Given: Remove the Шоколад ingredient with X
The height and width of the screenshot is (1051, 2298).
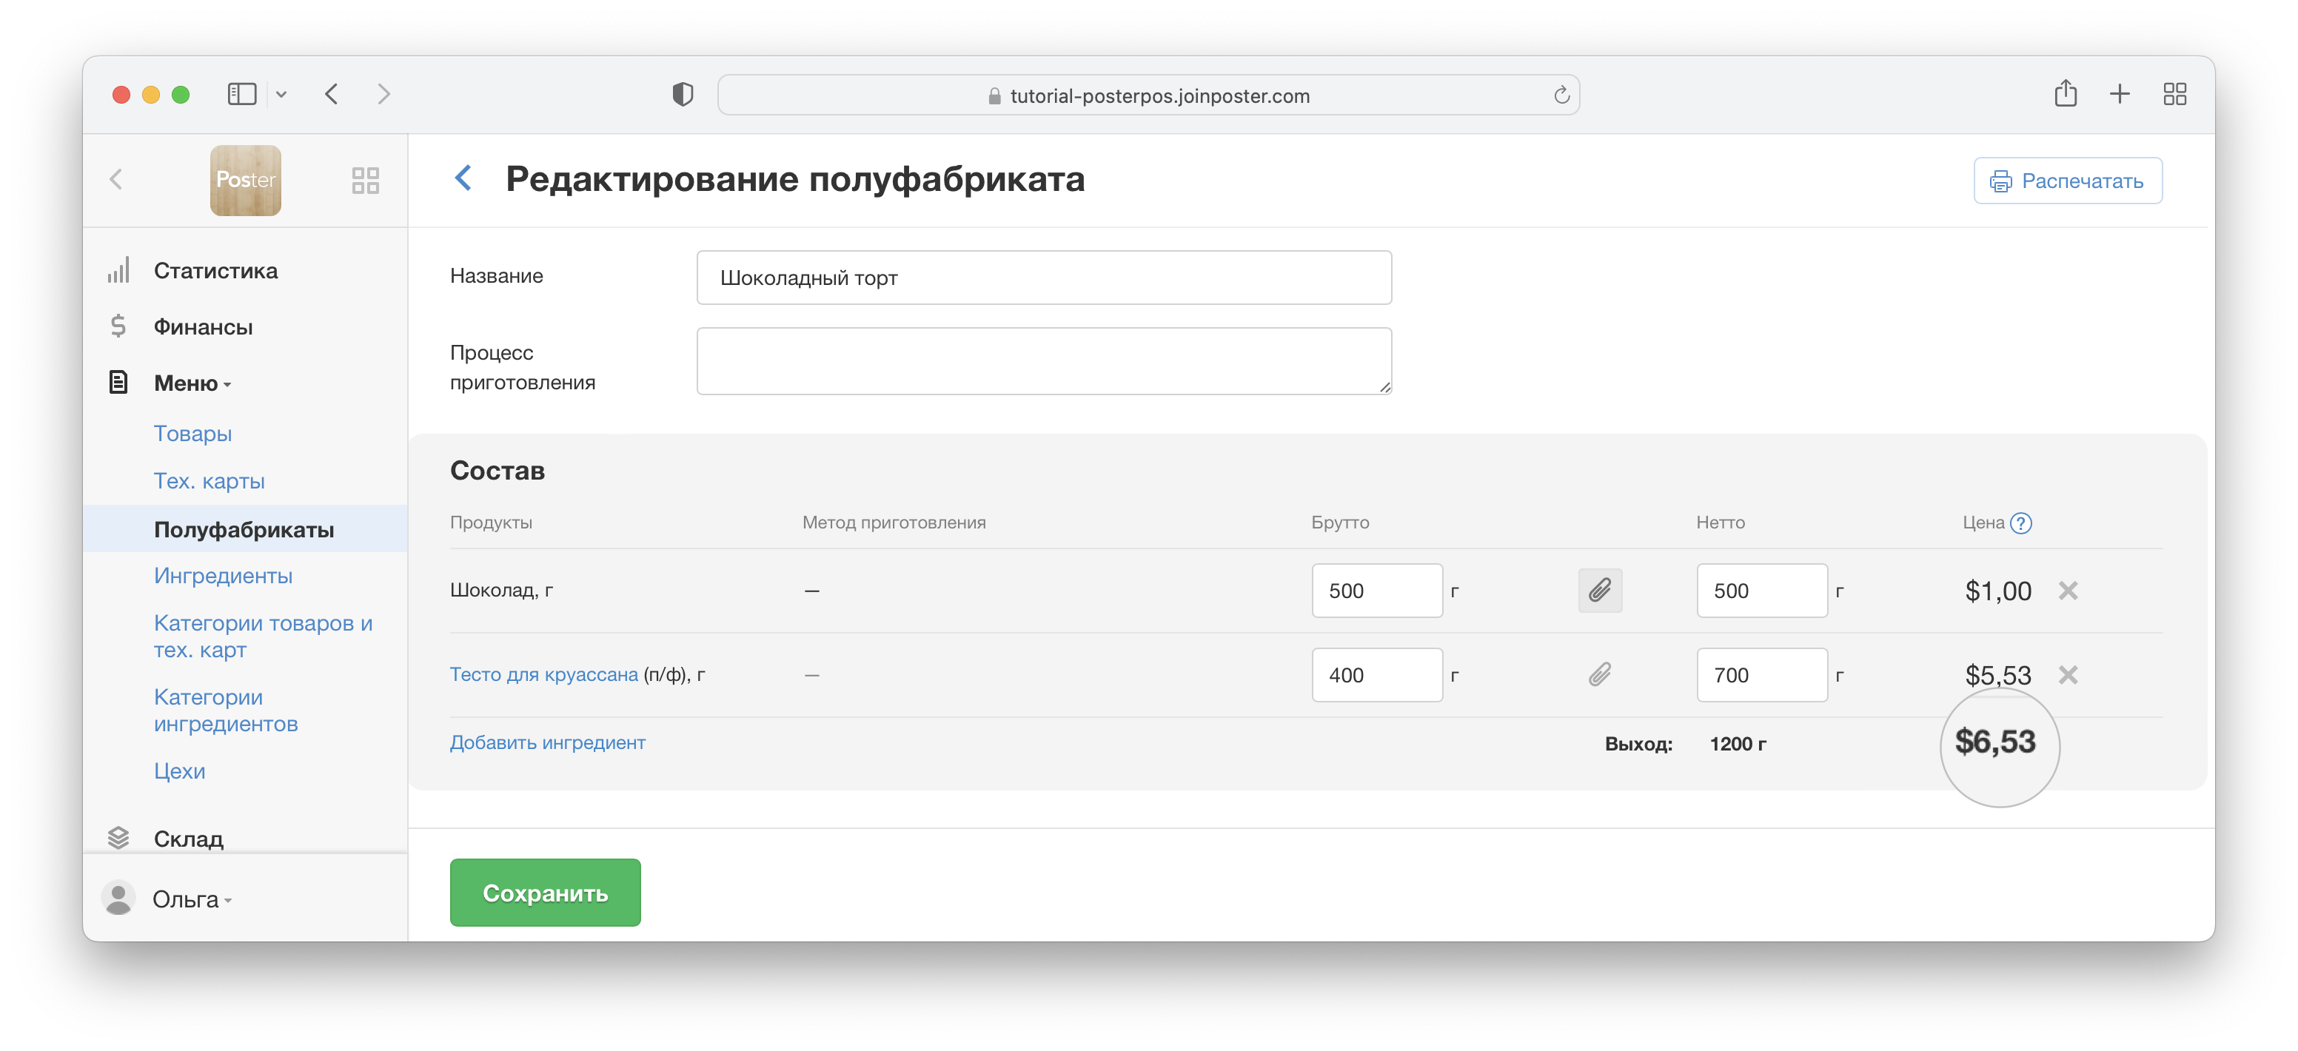Looking at the screenshot, I should tap(2068, 590).
